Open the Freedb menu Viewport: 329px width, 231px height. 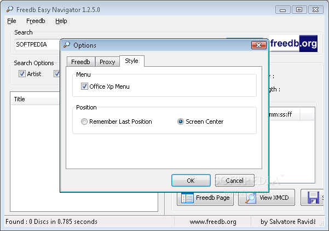(36, 21)
